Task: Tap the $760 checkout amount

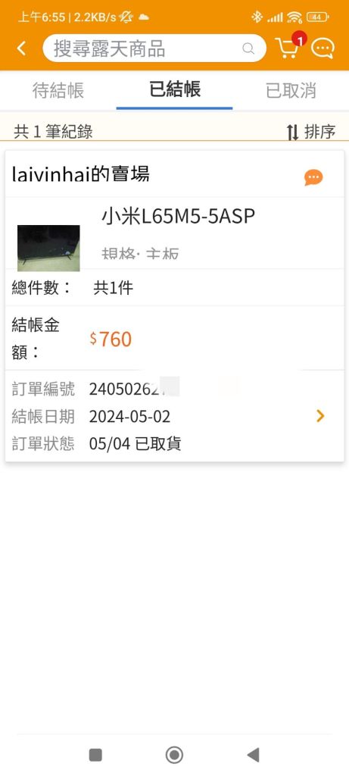Action: coord(111,339)
